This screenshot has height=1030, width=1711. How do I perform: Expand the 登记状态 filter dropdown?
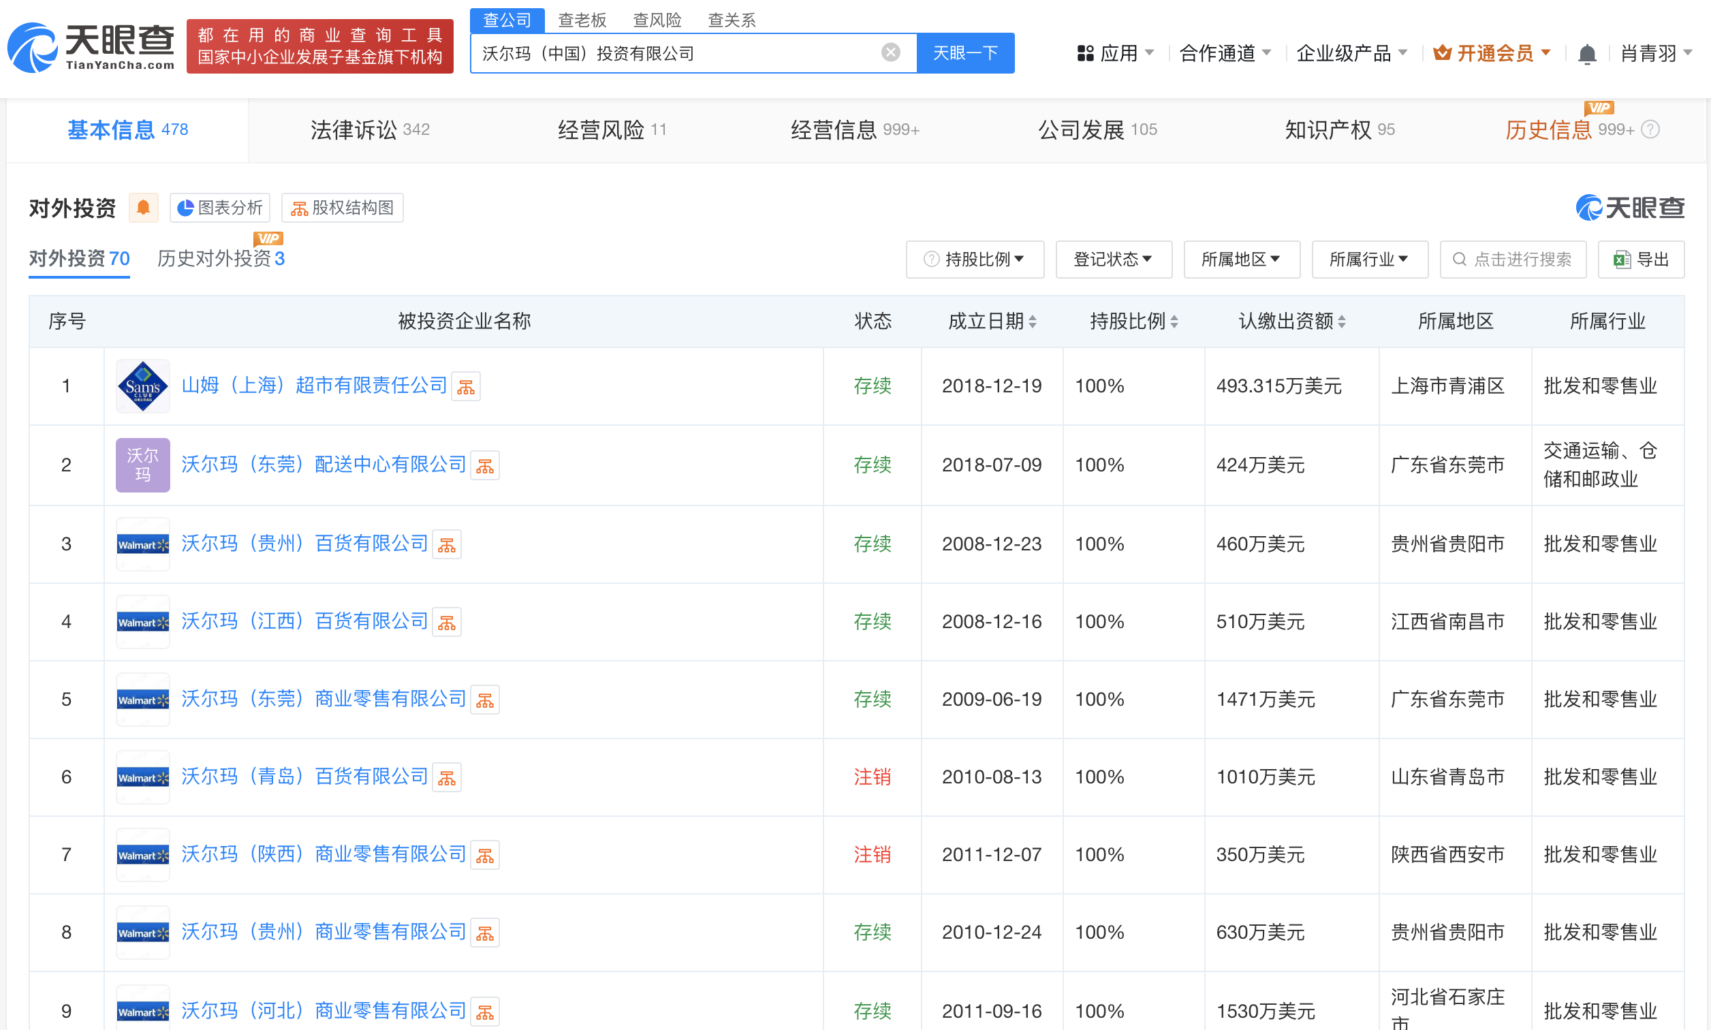[x=1114, y=260]
